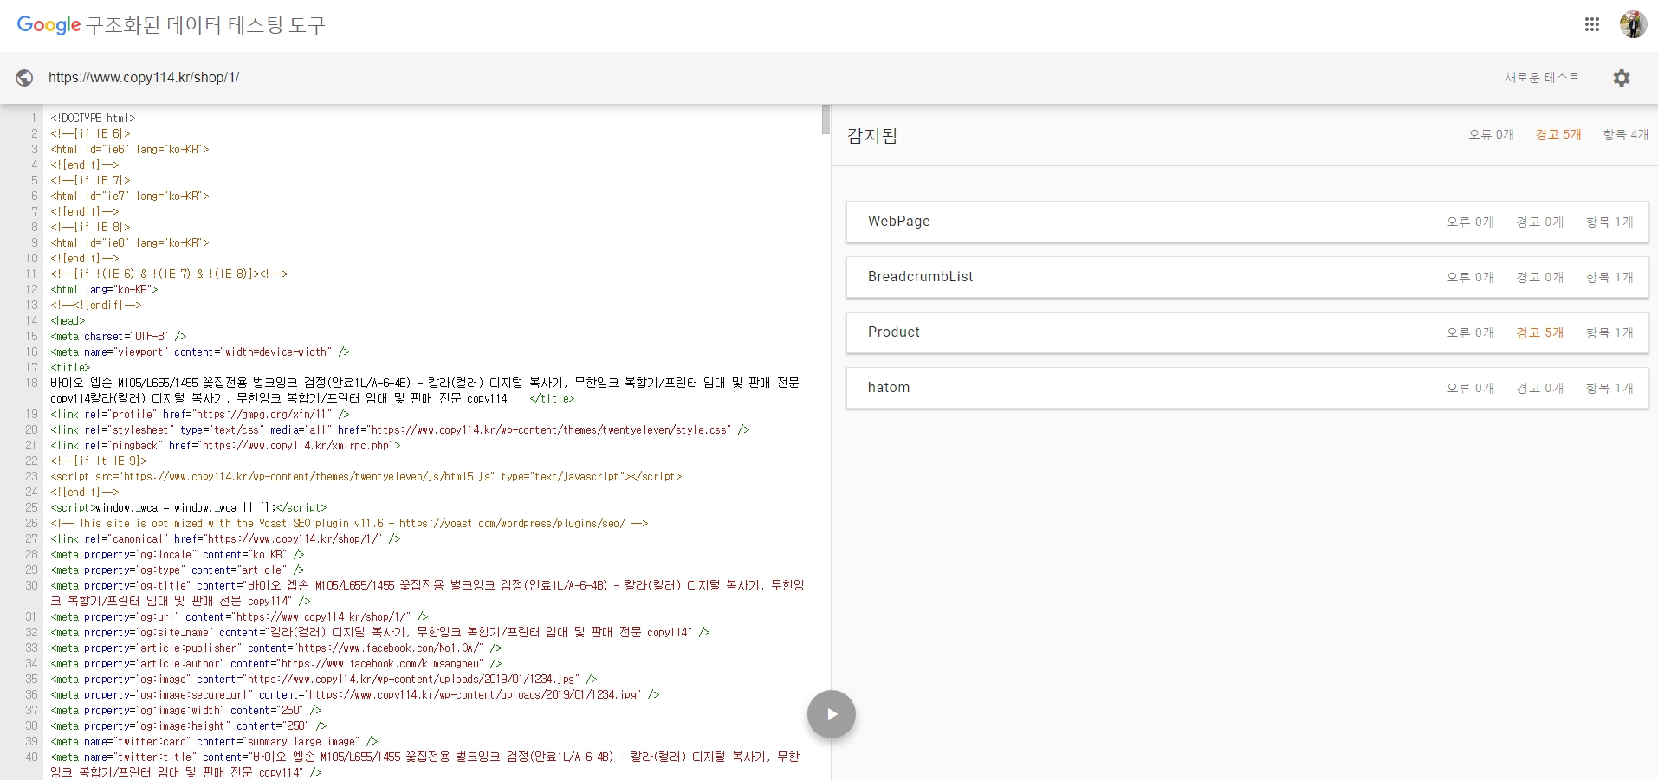Screen dimensions: 1658x780
Task: Click the viewport meta tag on line 16
Action: (199, 351)
